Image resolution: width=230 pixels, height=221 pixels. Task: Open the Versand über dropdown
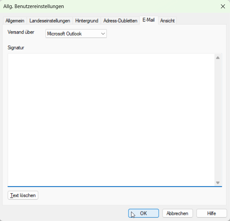pos(76,34)
